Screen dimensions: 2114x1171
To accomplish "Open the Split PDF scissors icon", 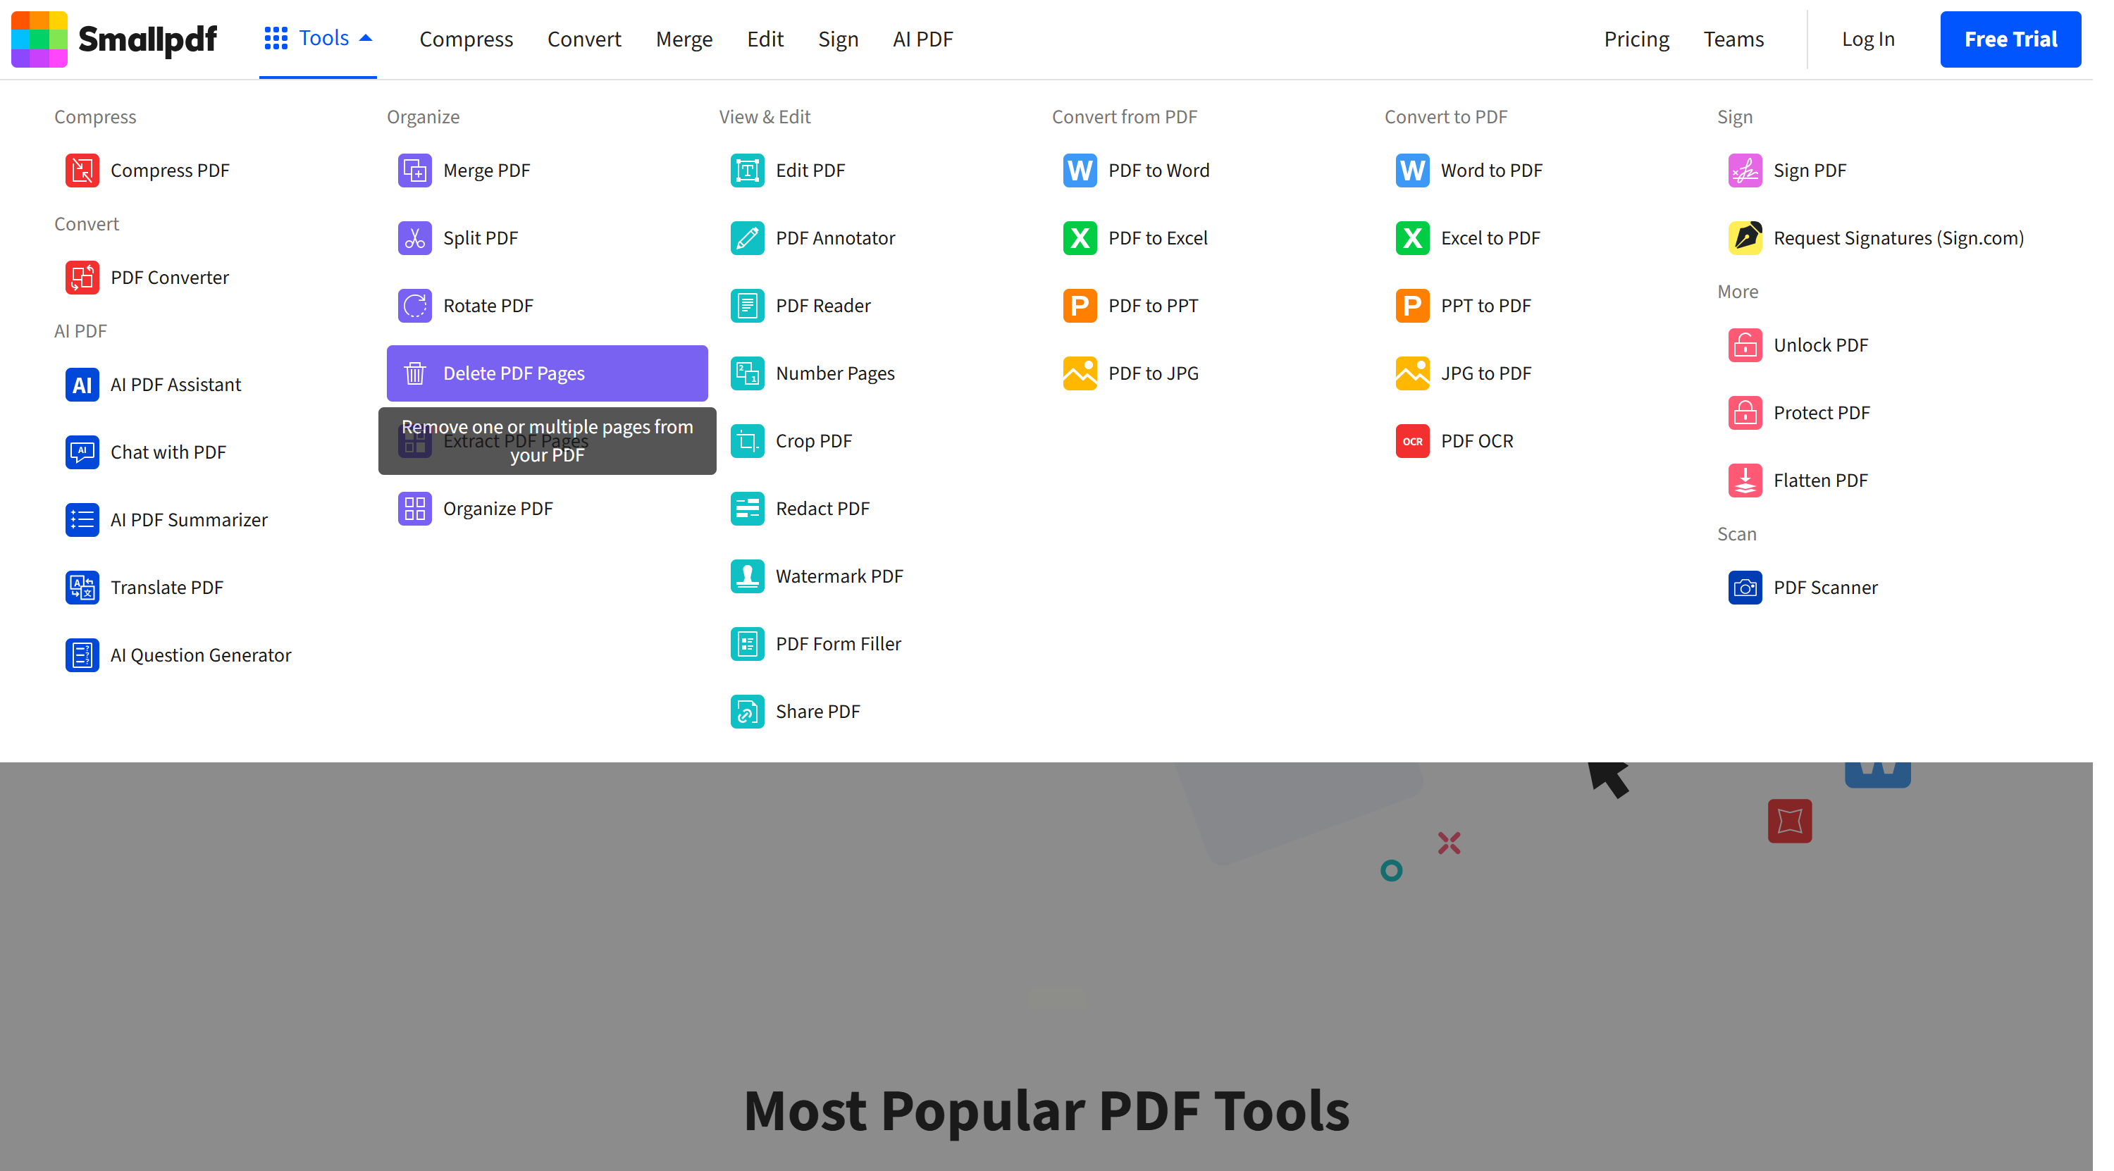I will coord(414,238).
